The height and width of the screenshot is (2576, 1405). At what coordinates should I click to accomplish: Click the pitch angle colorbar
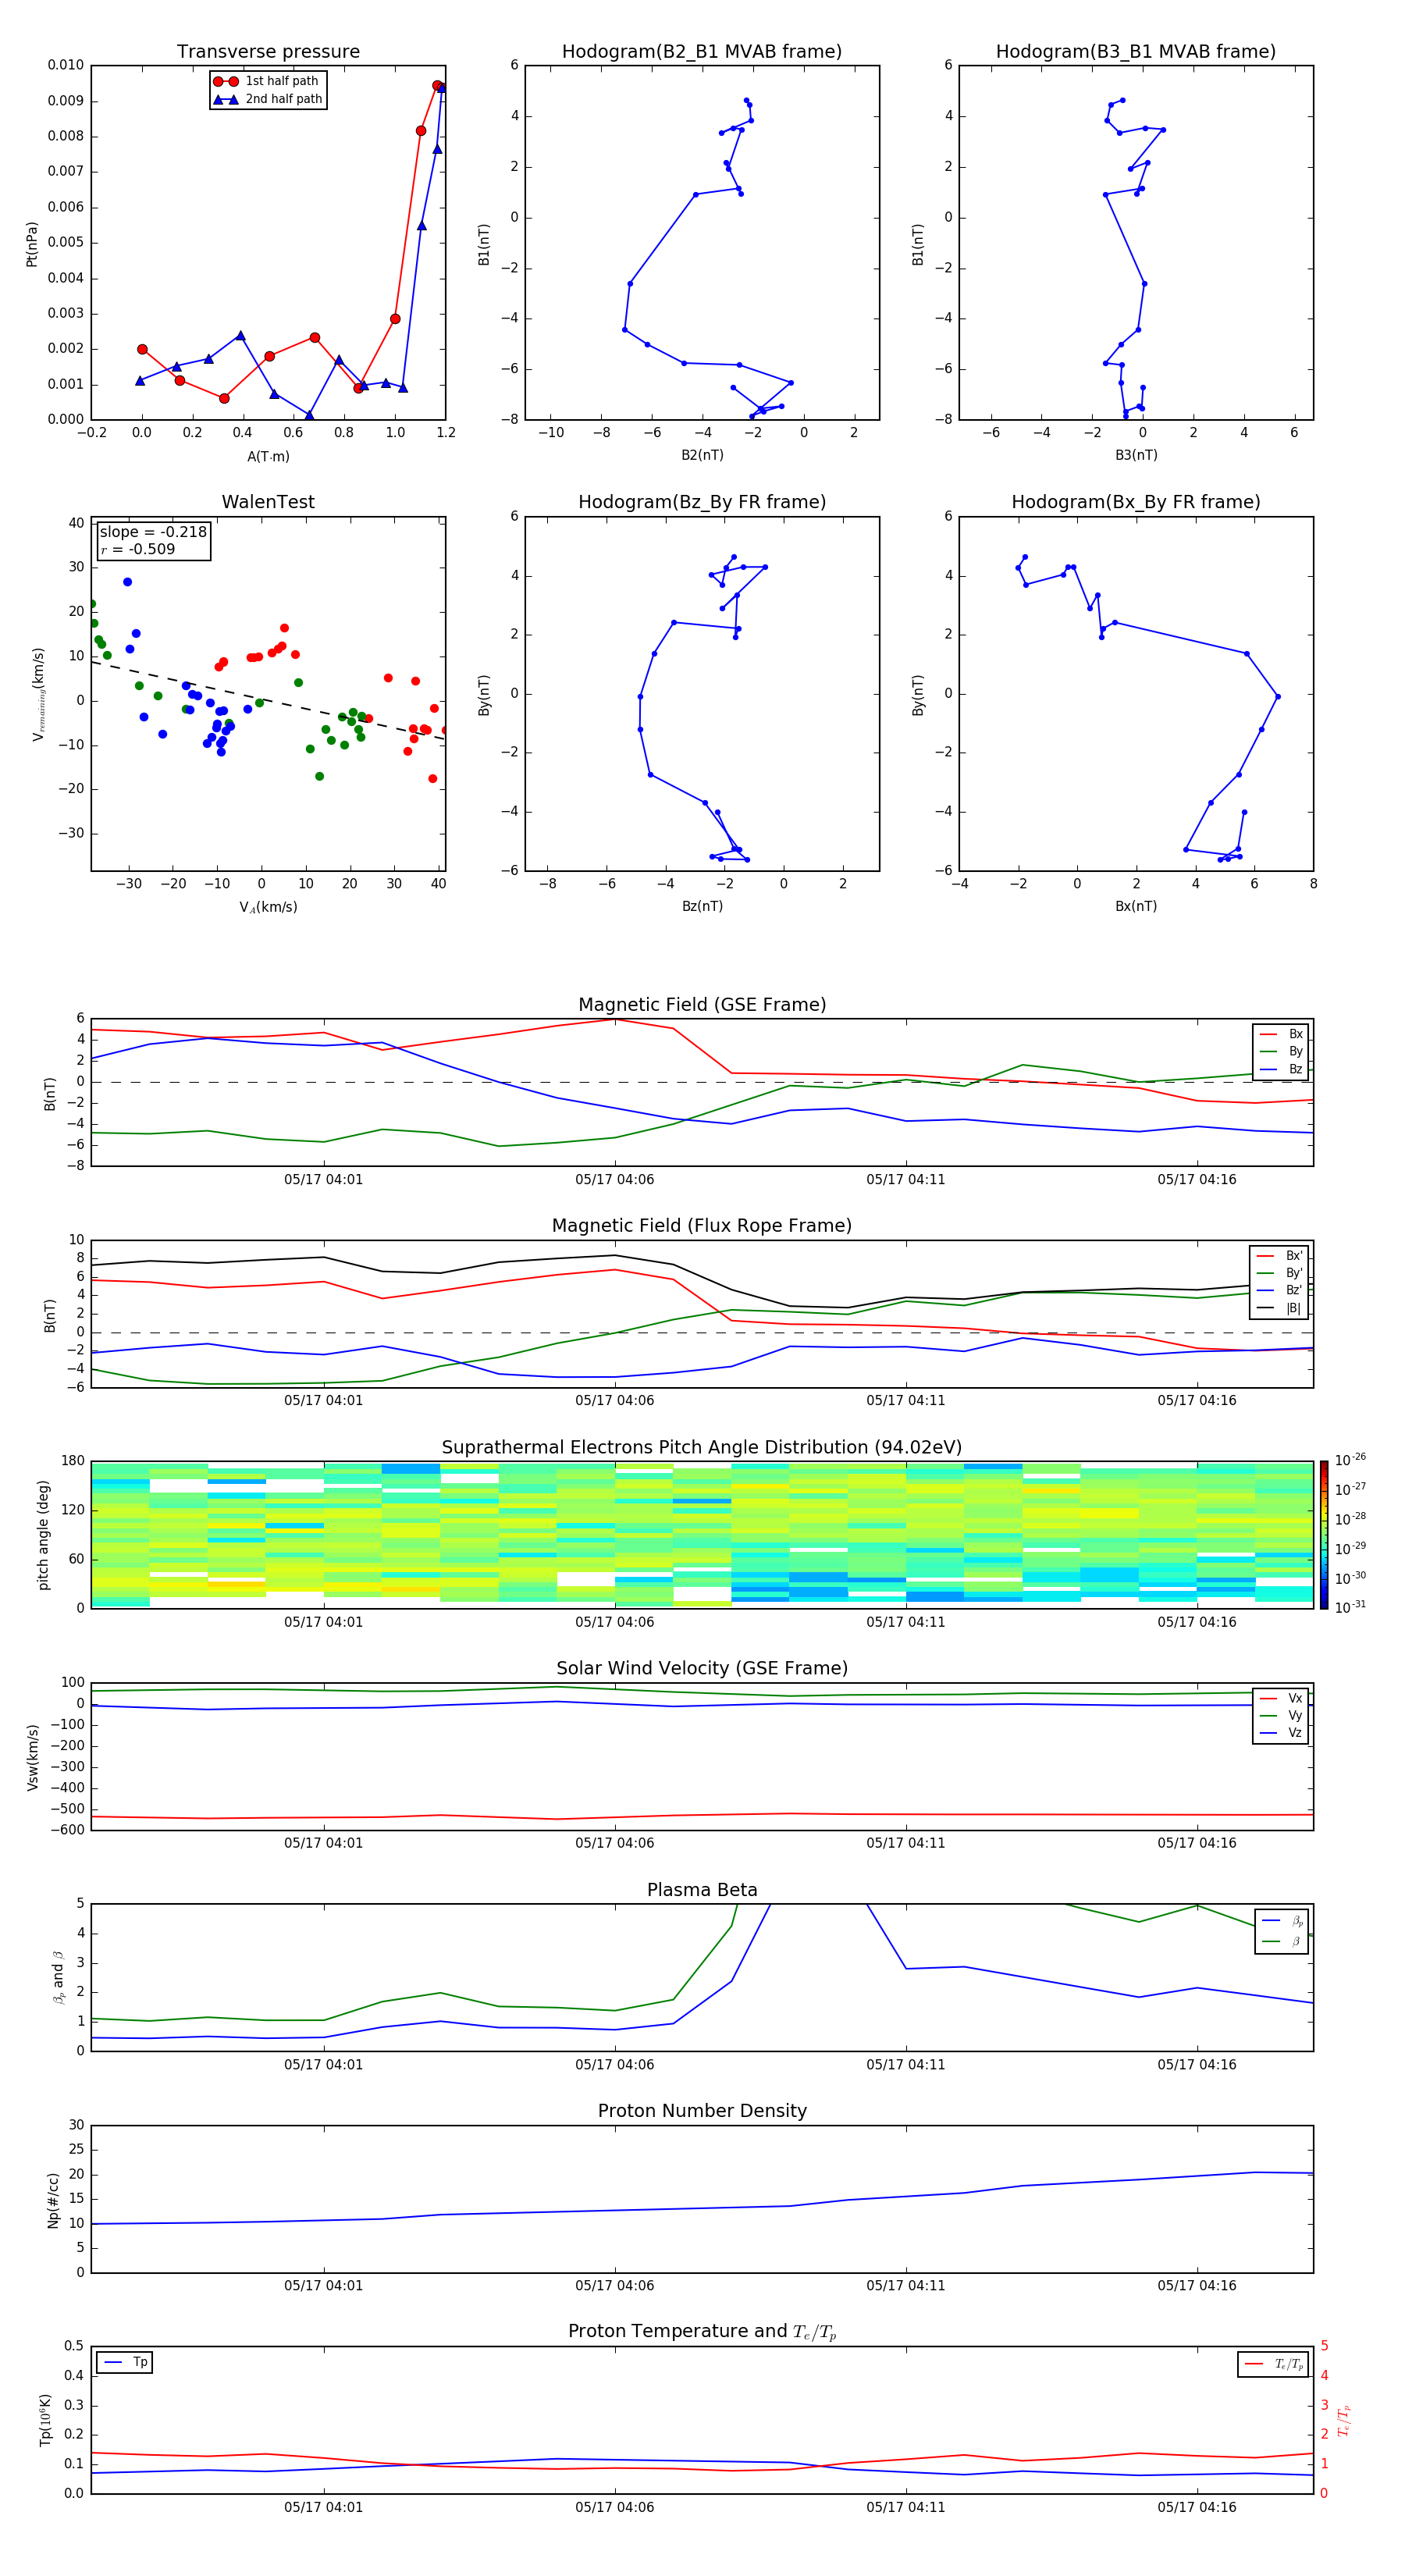pyautogui.click(x=1324, y=1535)
